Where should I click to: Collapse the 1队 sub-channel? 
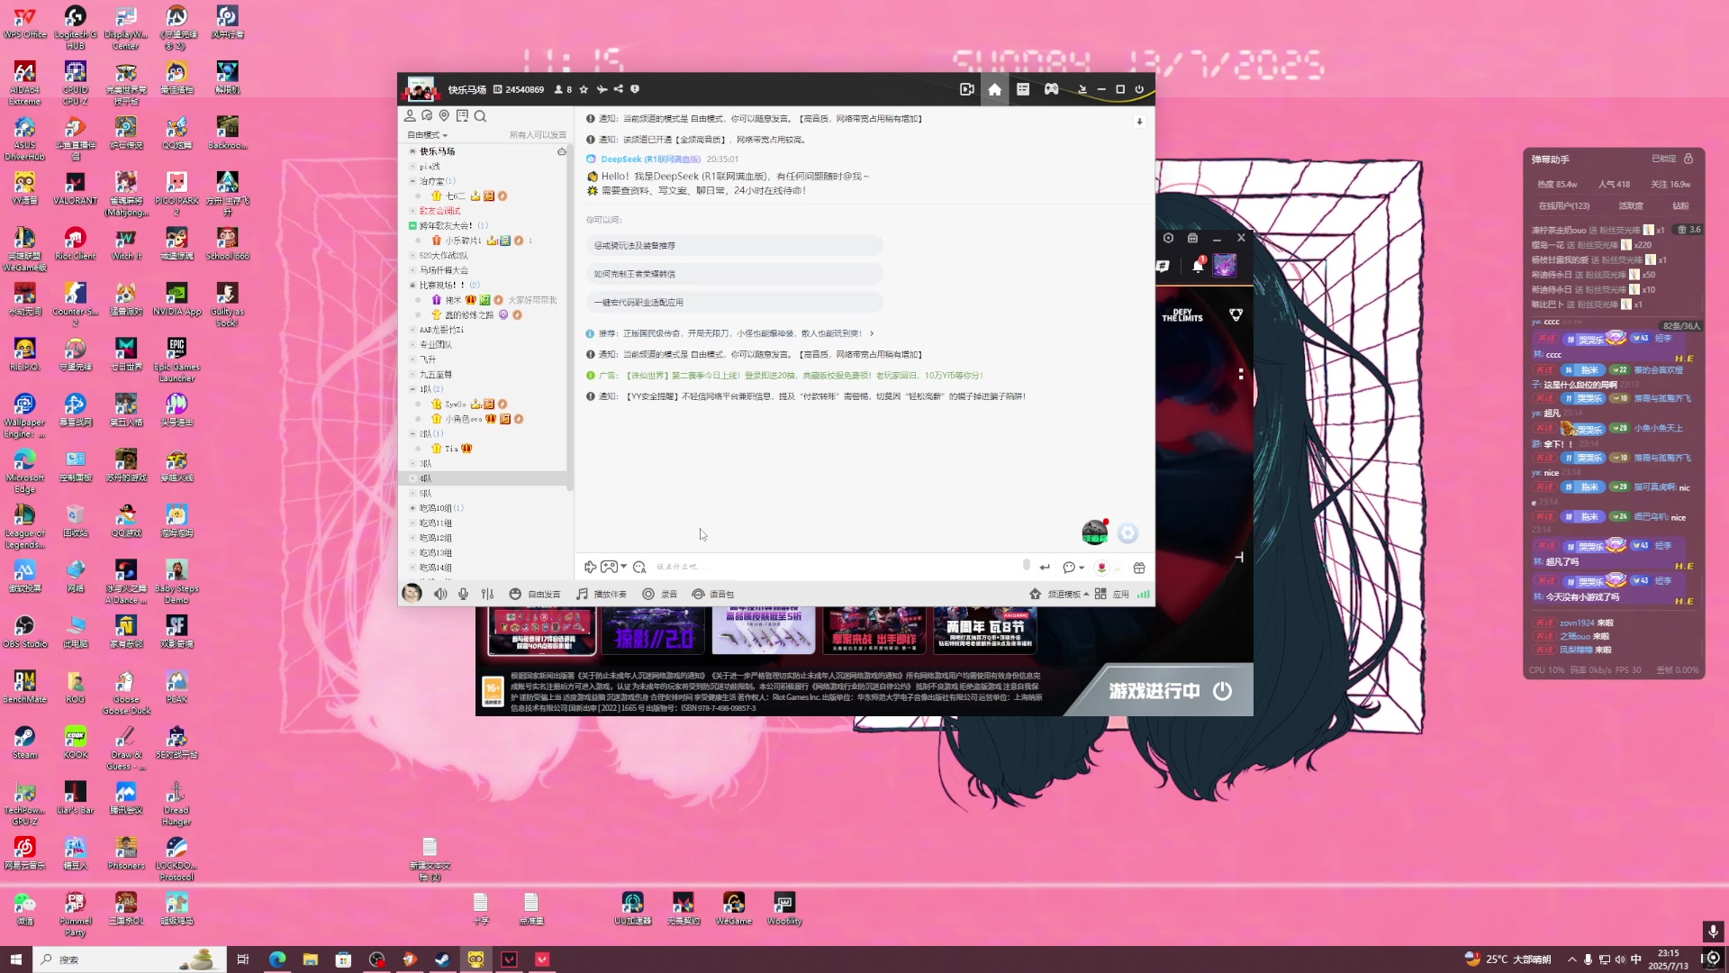coord(412,389)
